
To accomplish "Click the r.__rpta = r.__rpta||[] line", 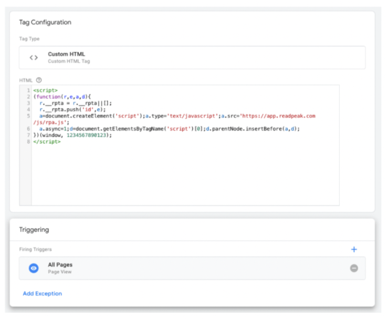I will [76, 103].
